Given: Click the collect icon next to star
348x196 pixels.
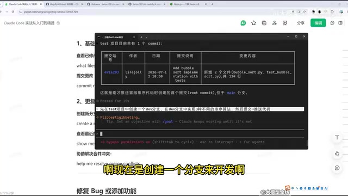Looking at the screenshot, I should [264, 23].
